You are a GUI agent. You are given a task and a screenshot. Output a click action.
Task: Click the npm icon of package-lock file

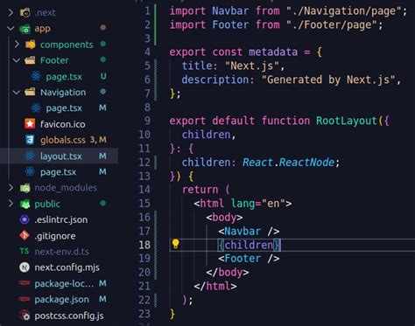[25, 283]
